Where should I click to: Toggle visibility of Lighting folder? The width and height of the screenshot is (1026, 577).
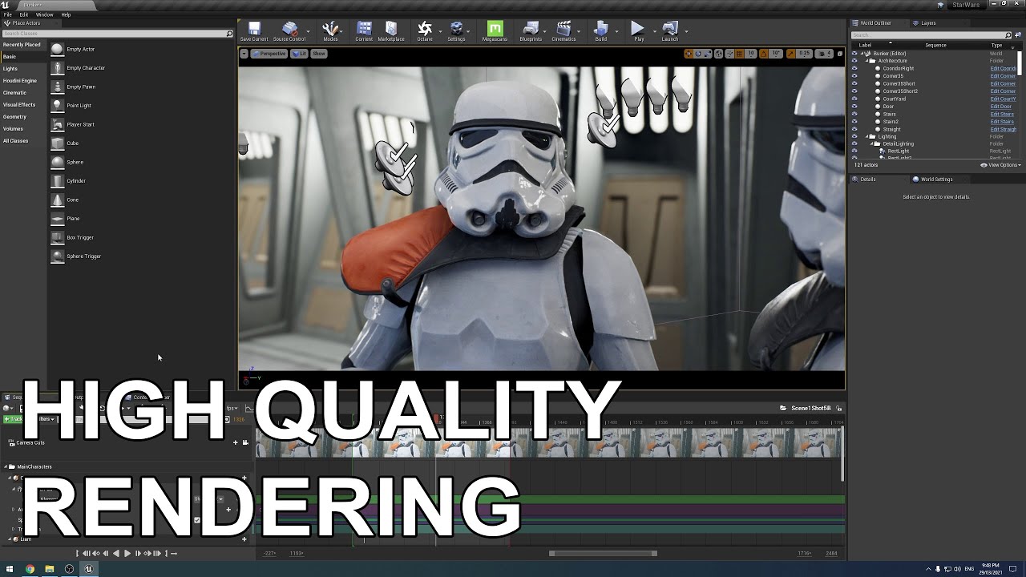854,137
